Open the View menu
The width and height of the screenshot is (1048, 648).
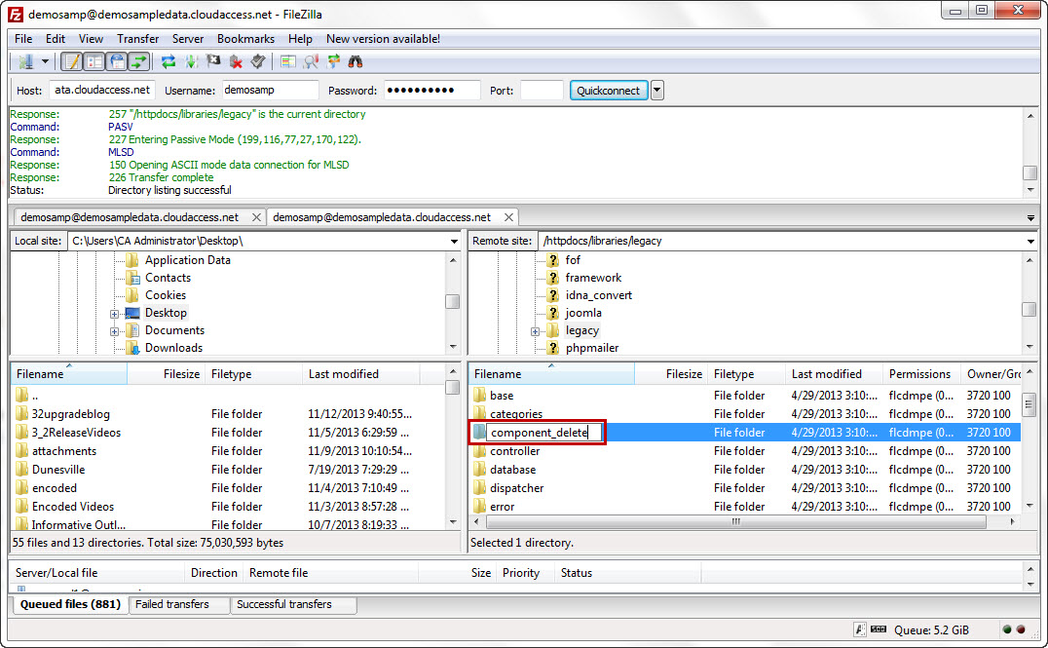pos(91,39)
